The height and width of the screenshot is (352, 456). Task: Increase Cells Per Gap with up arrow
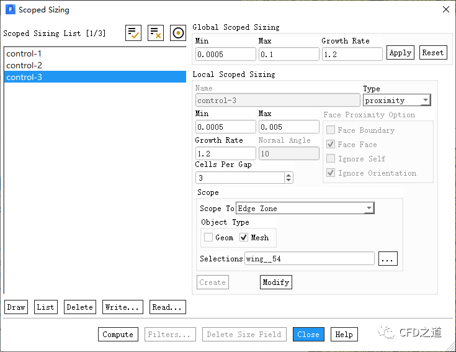coord(288,175)
